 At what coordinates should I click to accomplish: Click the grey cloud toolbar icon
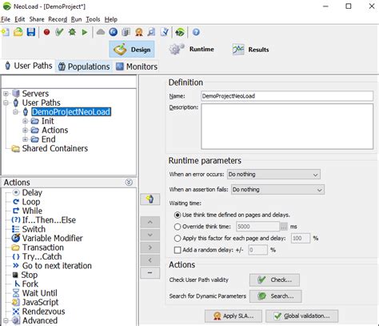click(x=101, y=32)
